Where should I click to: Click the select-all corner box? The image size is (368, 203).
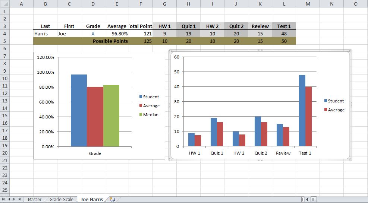[4, 4]
